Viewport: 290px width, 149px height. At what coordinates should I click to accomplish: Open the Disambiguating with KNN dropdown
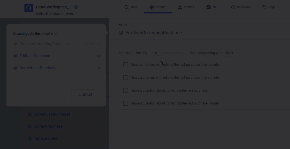click(x=231, y=53)
